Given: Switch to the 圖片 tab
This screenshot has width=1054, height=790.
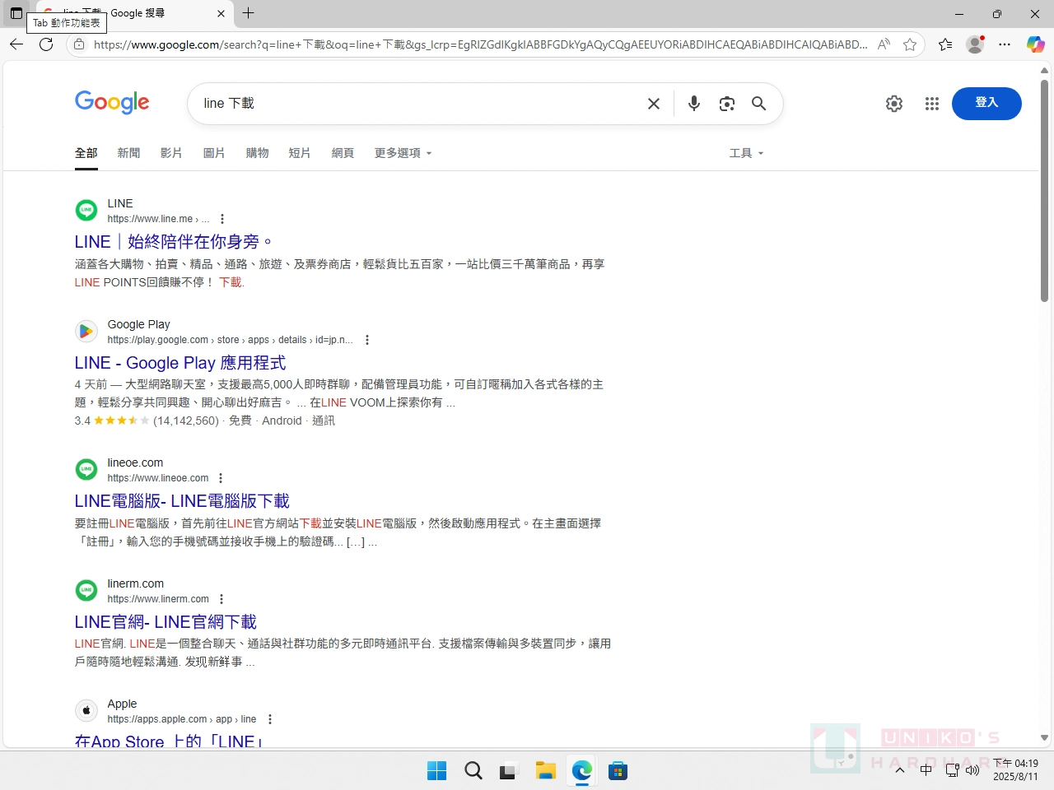Looking at the screenshot, I should 214,153.
